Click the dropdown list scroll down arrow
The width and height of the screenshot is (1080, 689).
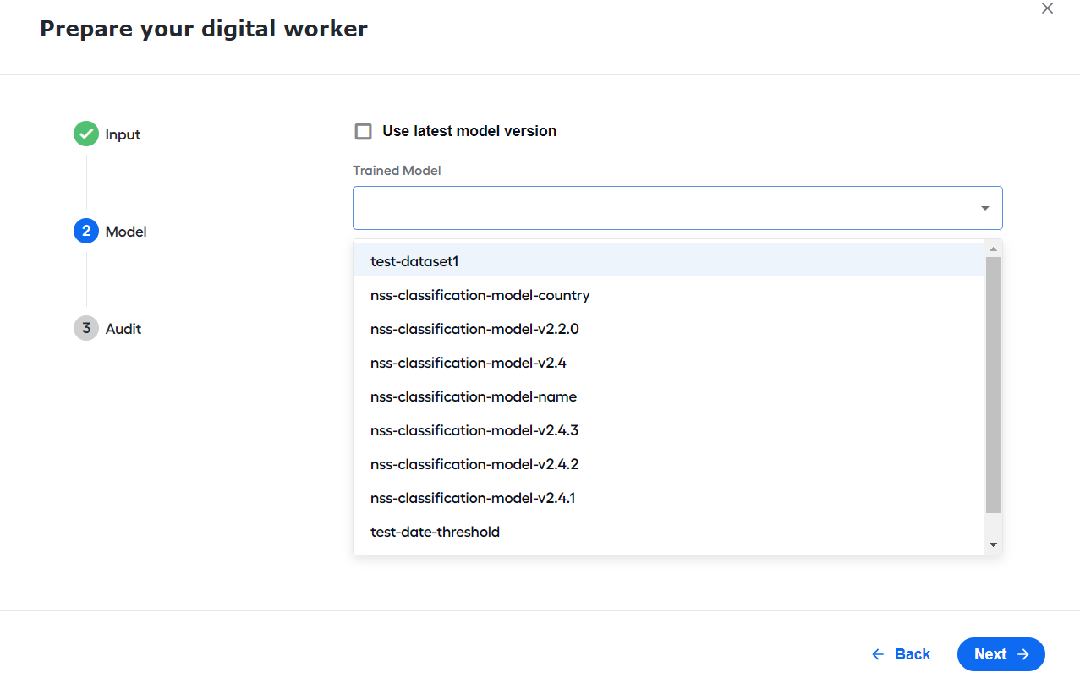tap(994, 545)
